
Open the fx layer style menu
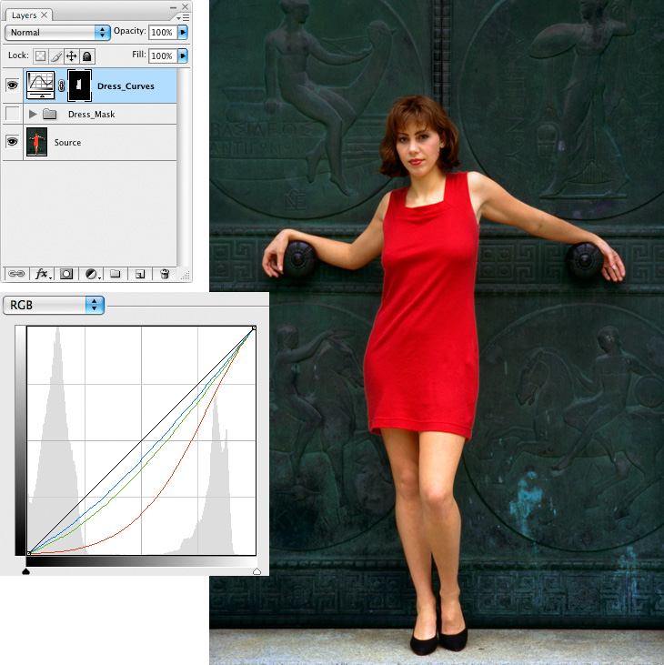(42, 273)
